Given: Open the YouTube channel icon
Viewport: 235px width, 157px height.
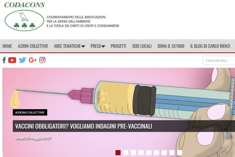Looking at the screenshot, I should pos(12,60).
